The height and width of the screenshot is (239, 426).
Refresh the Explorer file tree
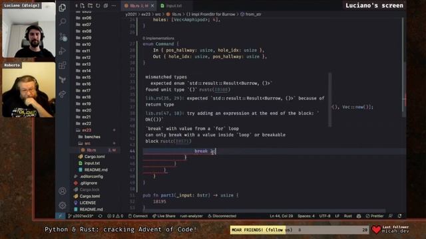98,5
